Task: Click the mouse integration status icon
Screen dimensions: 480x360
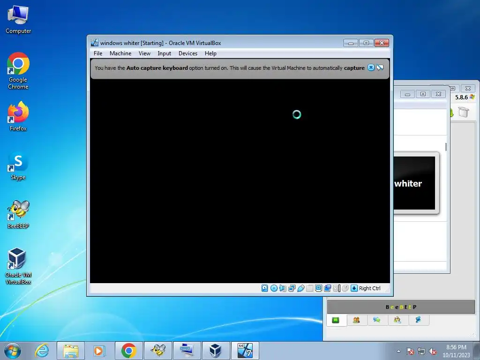Action: pos(345,288)
